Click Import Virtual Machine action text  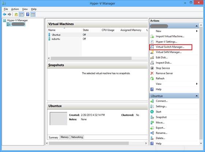(x=170, y=36)
